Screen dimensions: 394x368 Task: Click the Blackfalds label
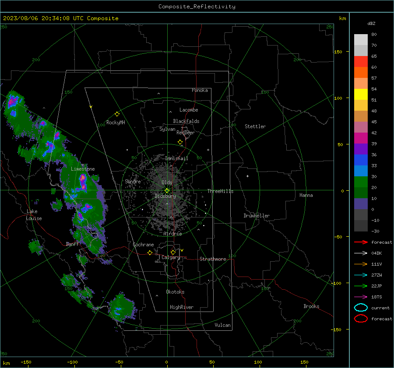tap(186, 121)
